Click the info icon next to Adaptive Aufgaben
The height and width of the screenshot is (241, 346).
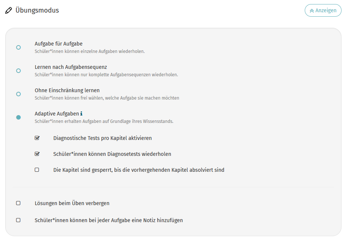pyautogui.click(x=81, y=114)
